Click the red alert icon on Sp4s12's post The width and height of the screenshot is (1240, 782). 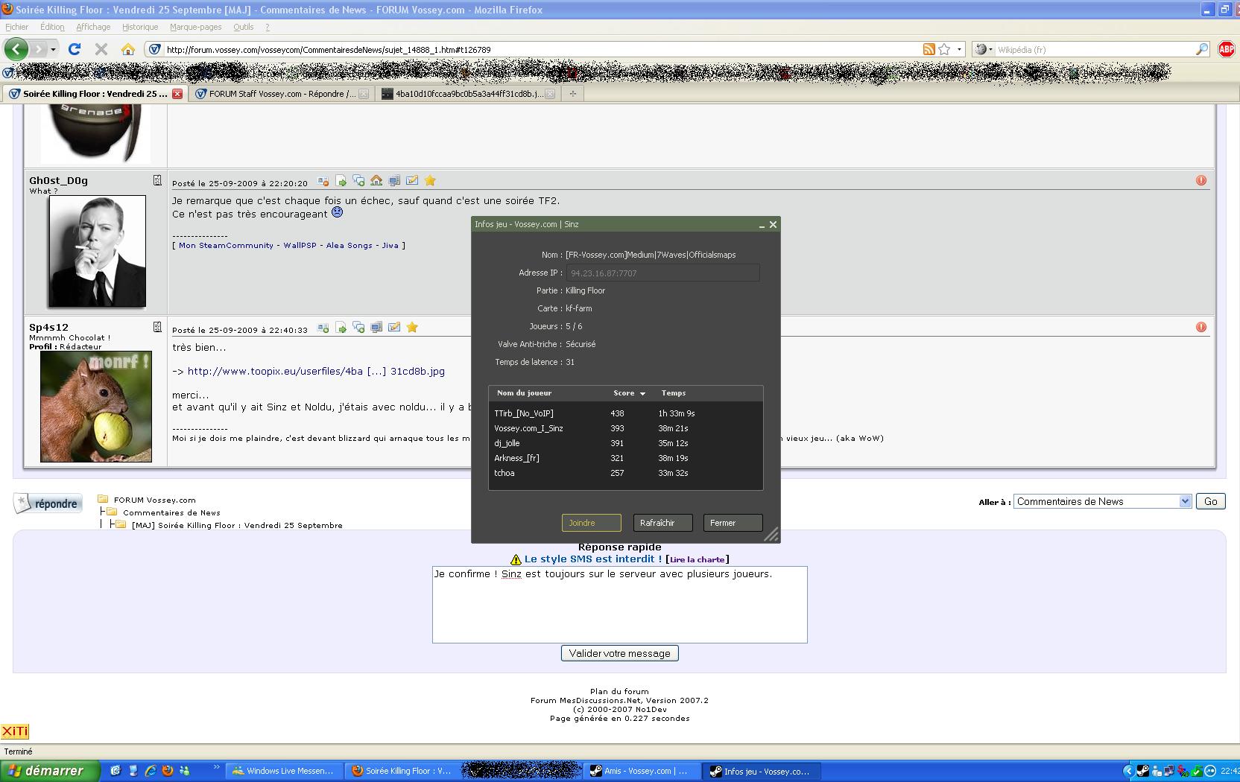[x=1201, y=327]
